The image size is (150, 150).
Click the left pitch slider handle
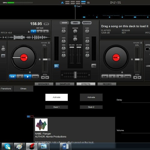(45, 59)
